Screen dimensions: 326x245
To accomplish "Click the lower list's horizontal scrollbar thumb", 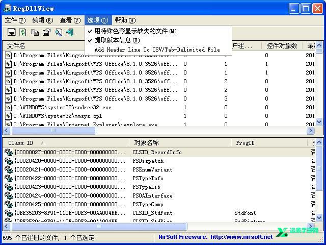I will click(99, 226).
